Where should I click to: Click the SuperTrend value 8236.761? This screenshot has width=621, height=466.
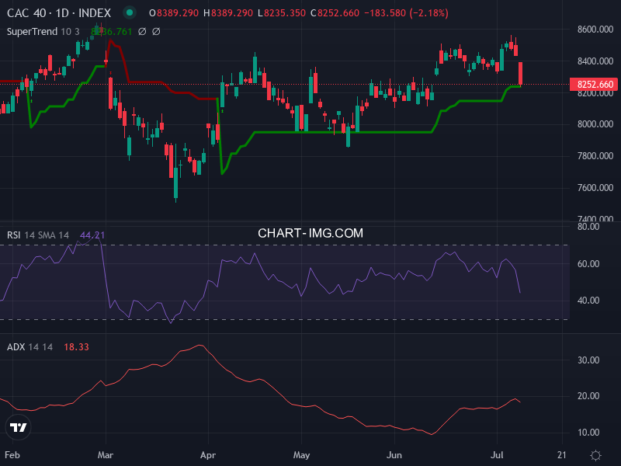111,31
